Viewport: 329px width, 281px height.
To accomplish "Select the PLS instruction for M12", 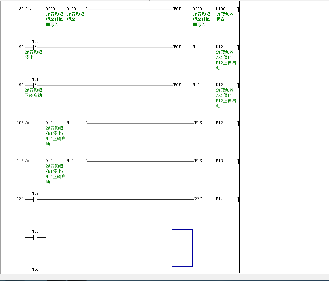I will pos(198,123).
